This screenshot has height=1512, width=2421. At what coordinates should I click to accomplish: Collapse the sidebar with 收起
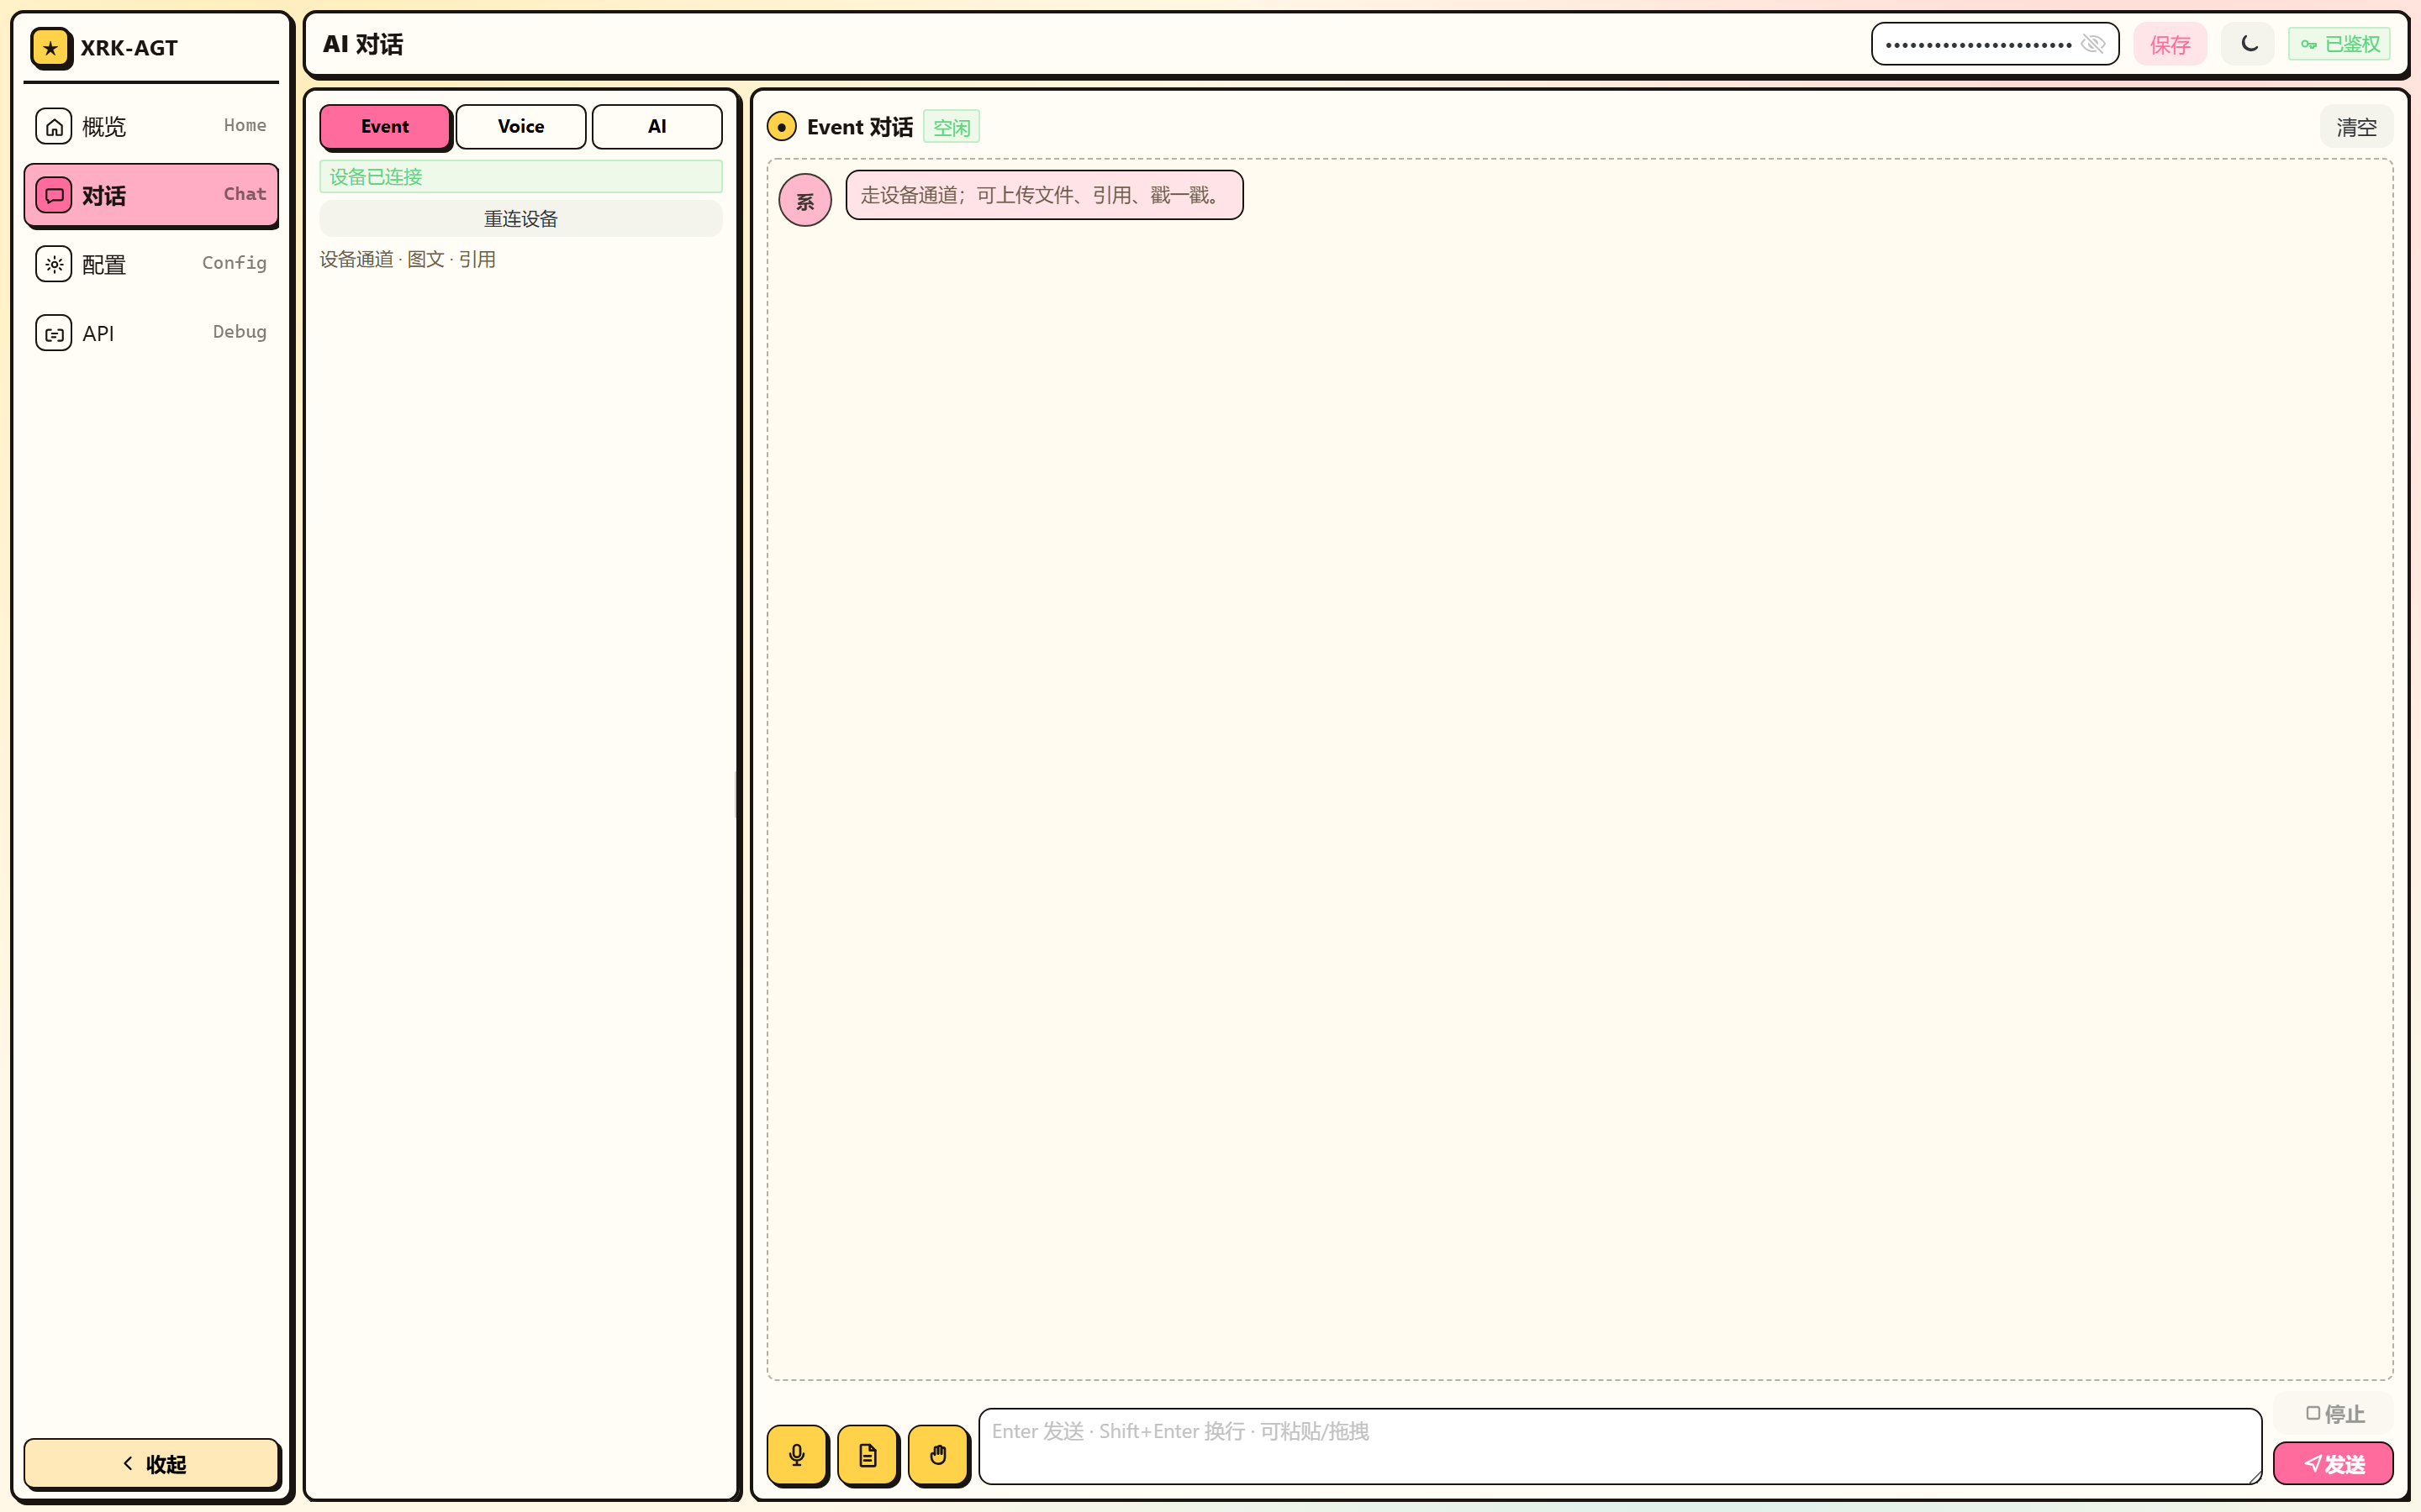coord(151,1464)
